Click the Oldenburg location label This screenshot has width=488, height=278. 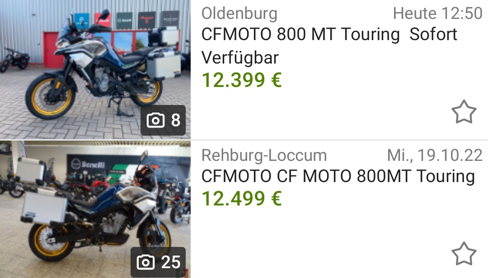click(239, 14)
